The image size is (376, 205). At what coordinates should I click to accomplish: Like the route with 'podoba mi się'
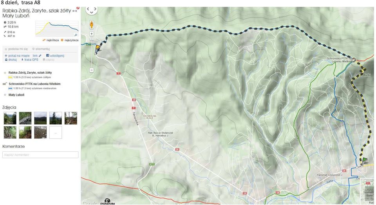[x=16, y=49]
